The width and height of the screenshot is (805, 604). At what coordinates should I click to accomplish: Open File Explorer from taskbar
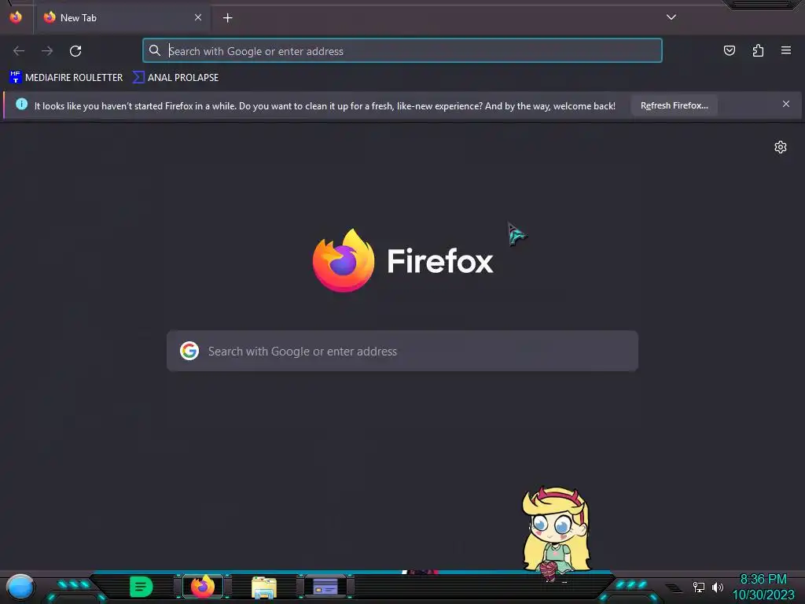point(264,587)
